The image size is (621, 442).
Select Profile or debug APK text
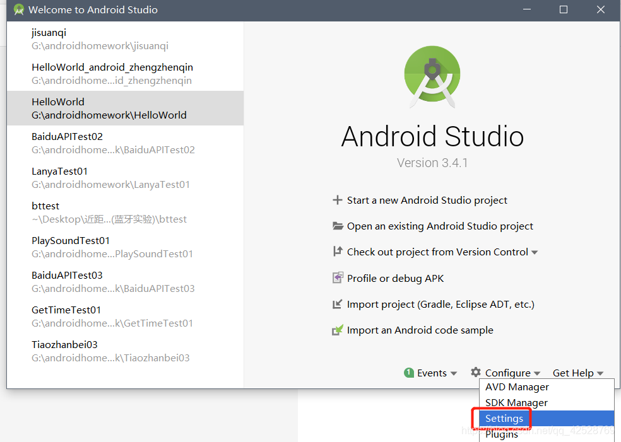pyautogui.click(x=395, y=278)
